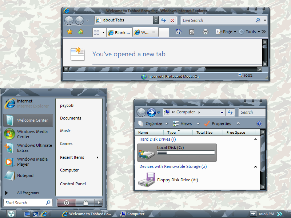291x218 pixels.
Task: Click the 100% zoom level control
Action: [246, 75]
